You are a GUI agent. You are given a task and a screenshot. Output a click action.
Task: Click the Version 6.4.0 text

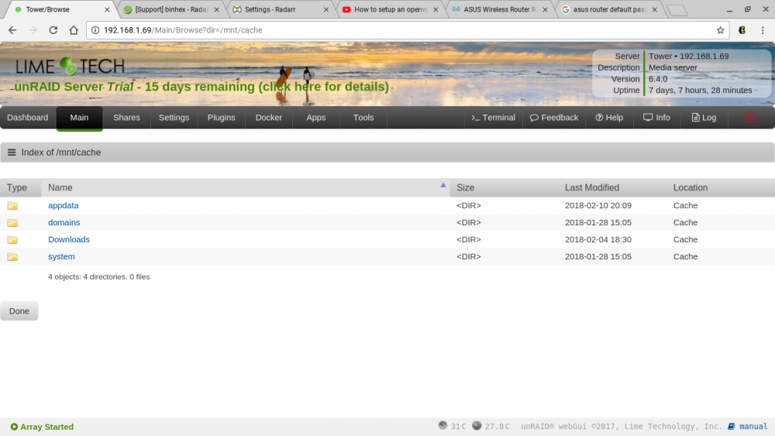(658, 79)
